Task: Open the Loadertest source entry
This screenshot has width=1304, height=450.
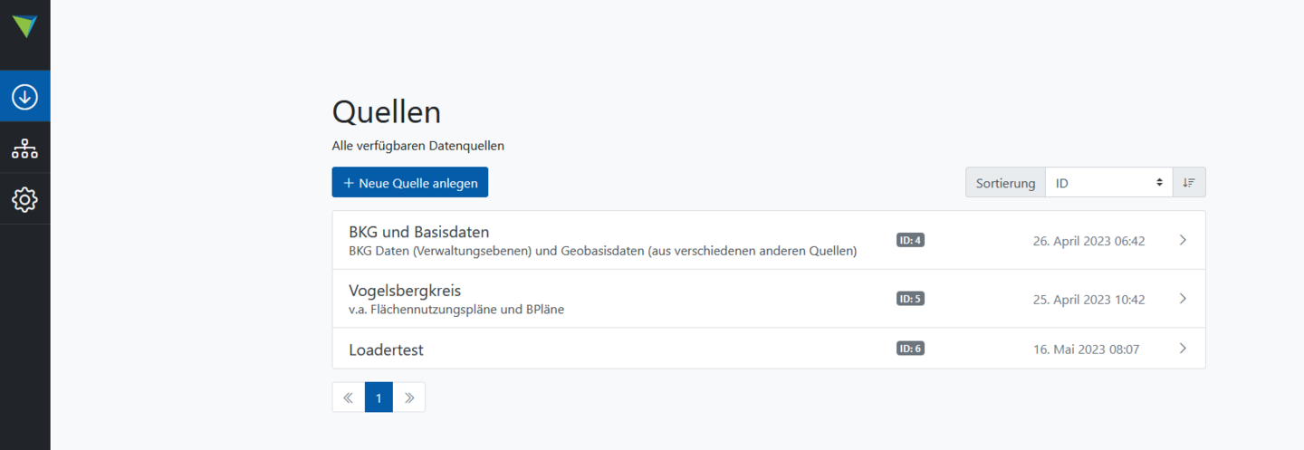Action: 769,349
